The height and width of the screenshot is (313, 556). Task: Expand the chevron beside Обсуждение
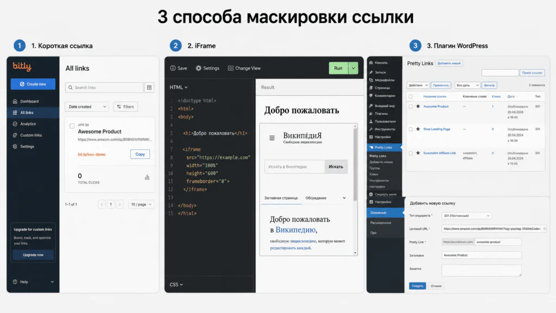click(344, 198)
